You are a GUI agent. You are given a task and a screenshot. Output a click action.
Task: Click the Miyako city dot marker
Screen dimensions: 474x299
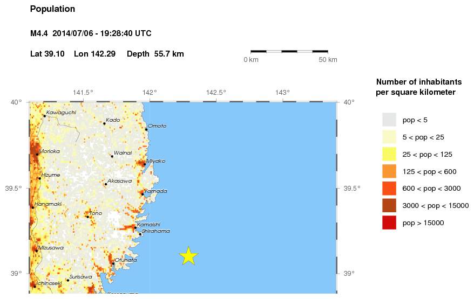[145, 164]
